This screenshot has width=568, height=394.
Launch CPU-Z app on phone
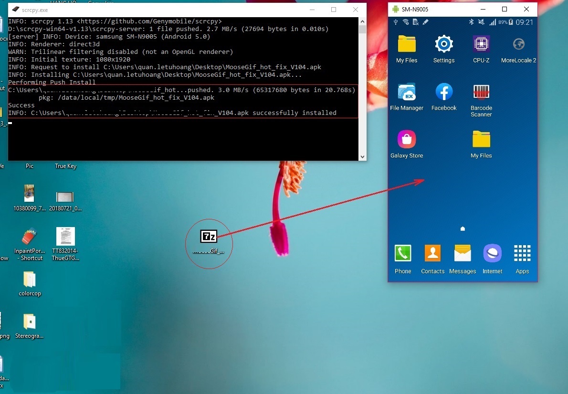(481, 49)
